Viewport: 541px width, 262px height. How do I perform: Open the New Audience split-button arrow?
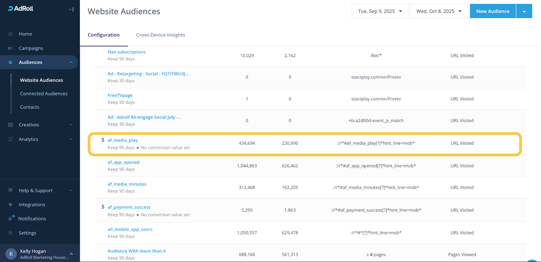point(524,12)
